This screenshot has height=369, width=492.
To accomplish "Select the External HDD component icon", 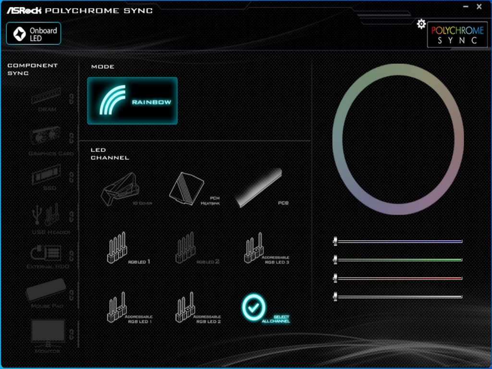I will pos(47,253).
